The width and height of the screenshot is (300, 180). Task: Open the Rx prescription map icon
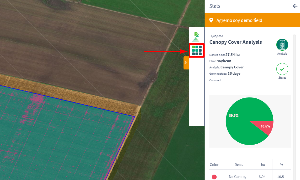pyautogui.click(x=196, y=36)
